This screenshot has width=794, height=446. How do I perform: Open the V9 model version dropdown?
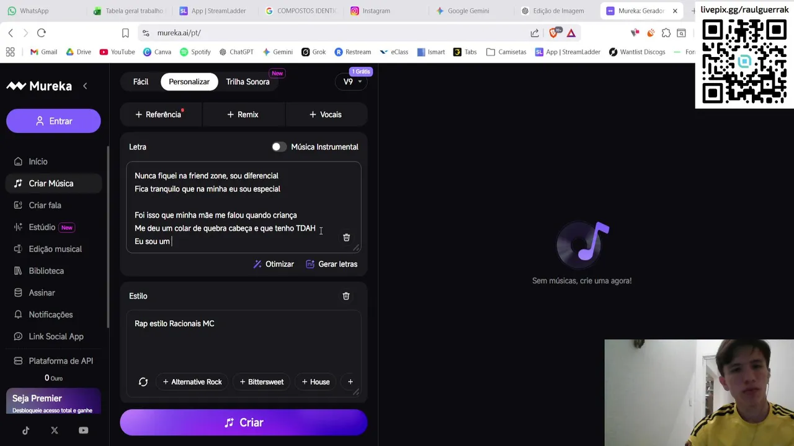click(x=353, y=82)
